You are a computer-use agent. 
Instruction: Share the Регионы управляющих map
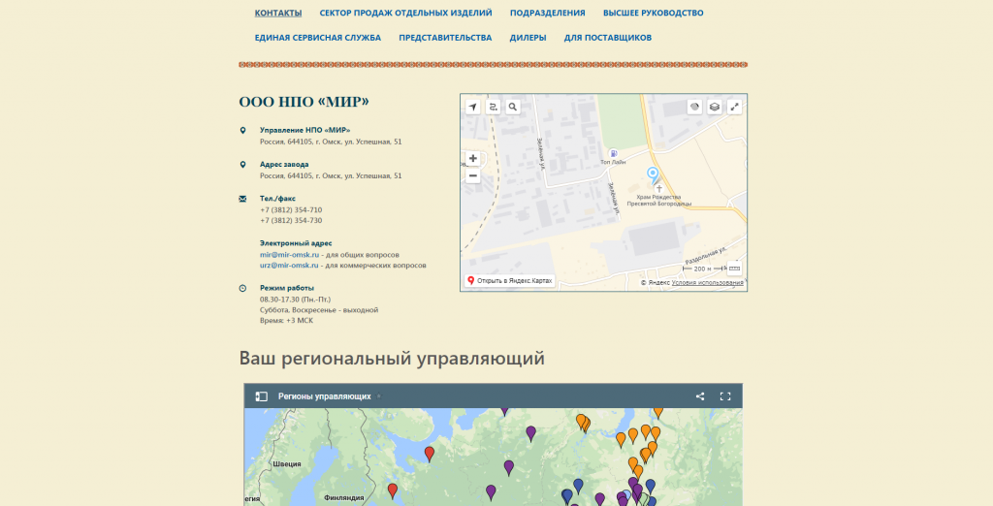(700, 396)
